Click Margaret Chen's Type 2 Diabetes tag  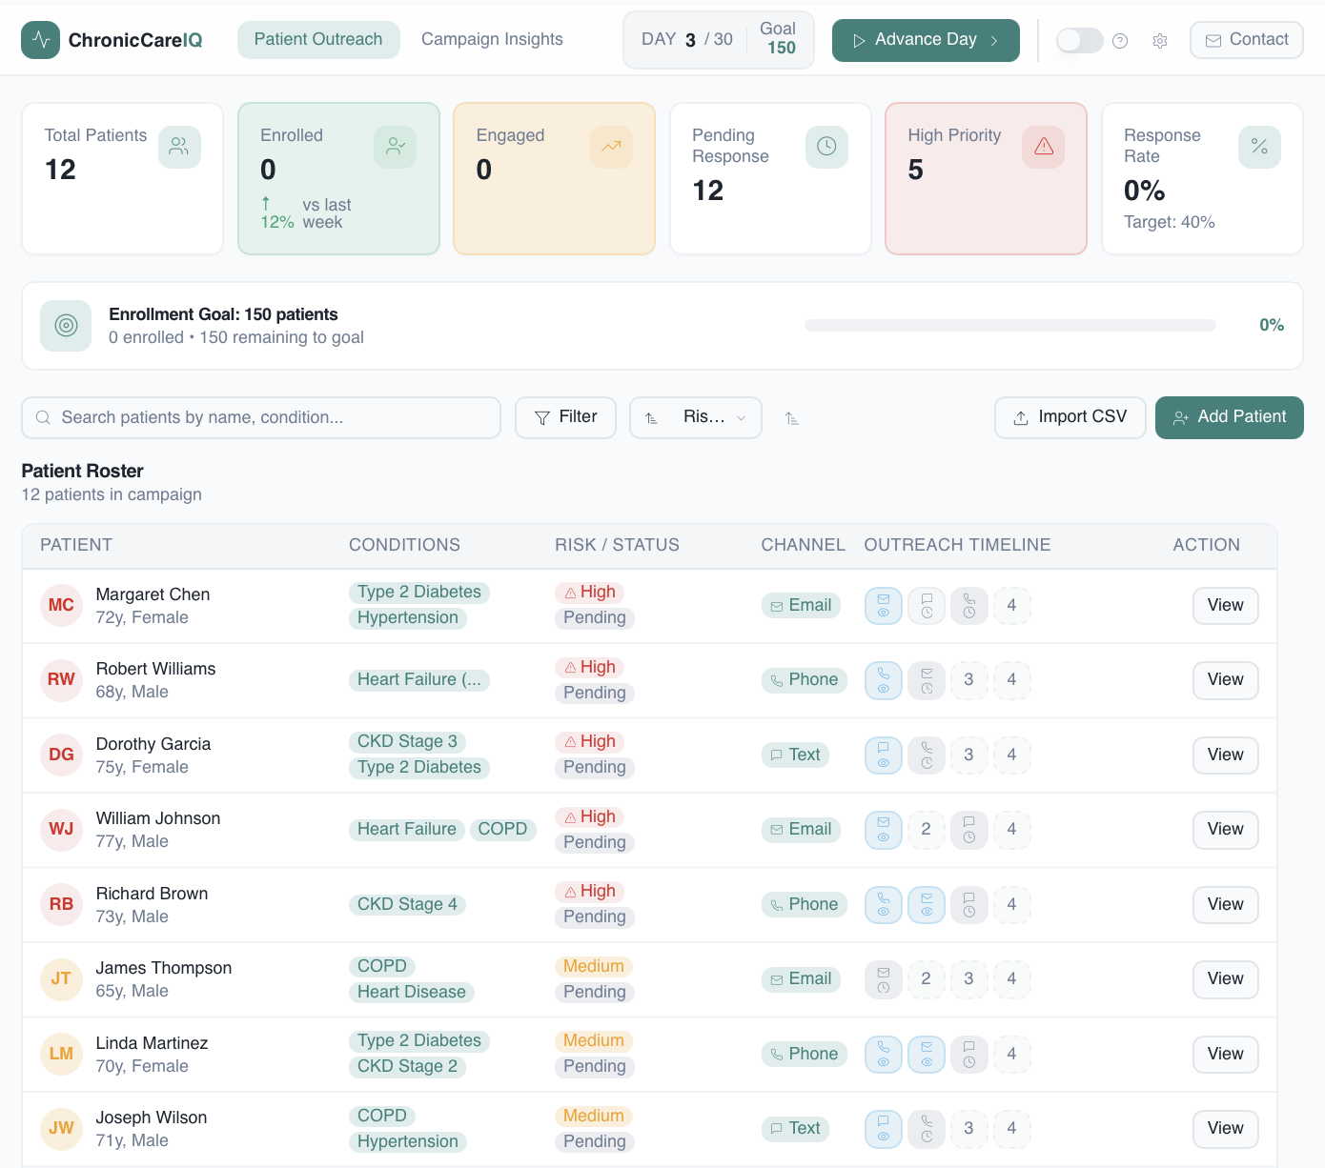419,593
